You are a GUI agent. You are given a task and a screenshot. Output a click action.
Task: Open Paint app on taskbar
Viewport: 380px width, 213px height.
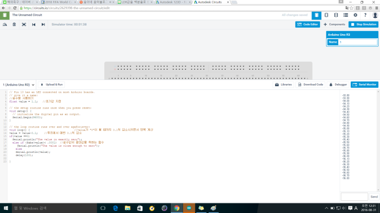(x=213, y=208)
